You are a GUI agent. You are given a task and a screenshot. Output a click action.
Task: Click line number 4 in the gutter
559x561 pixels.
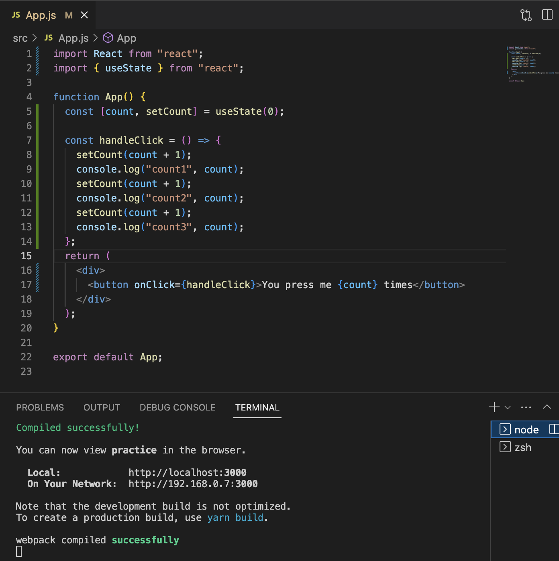pyautogui.click(x=29, y=97)
